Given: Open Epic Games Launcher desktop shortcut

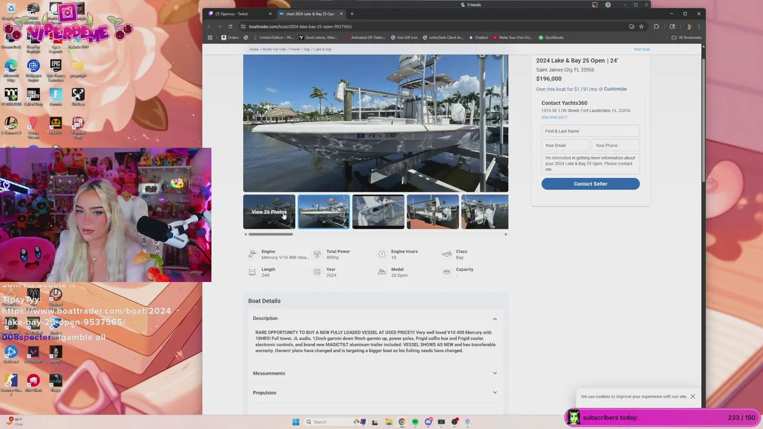Looking at the screenshot, I should click(55, 69).
